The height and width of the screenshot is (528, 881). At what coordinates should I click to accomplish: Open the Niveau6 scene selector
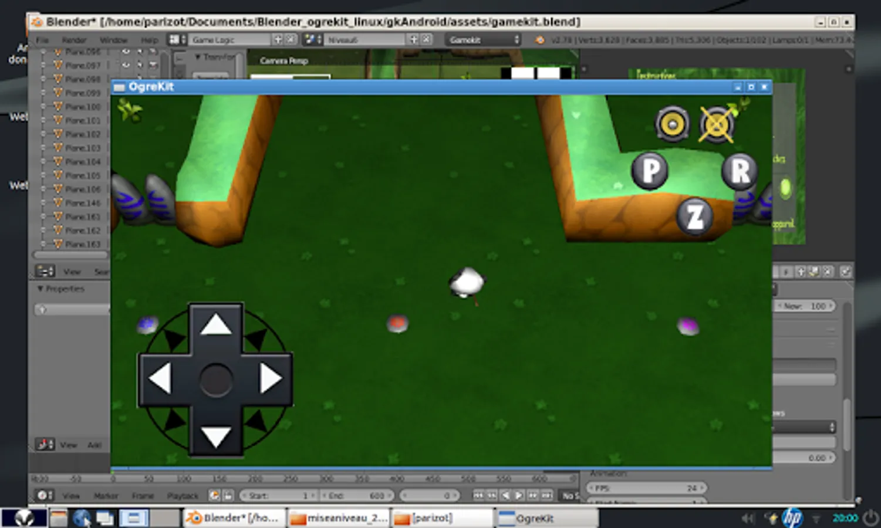[x=364, y=39]
